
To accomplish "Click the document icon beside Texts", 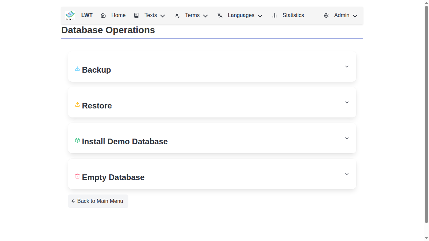I will [x=136, y=15].
